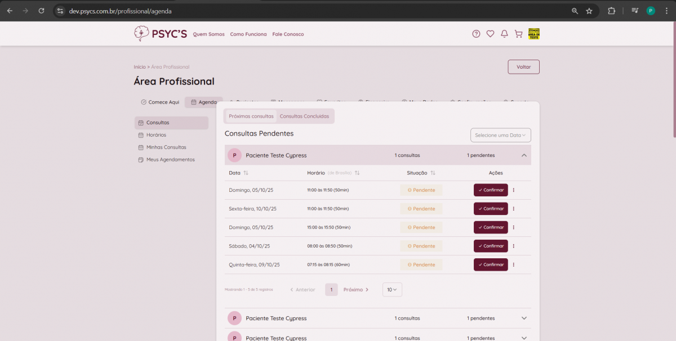Open the shopping cart icon
676x341 pixels.
pyautogui.click(x=518, y=34)
